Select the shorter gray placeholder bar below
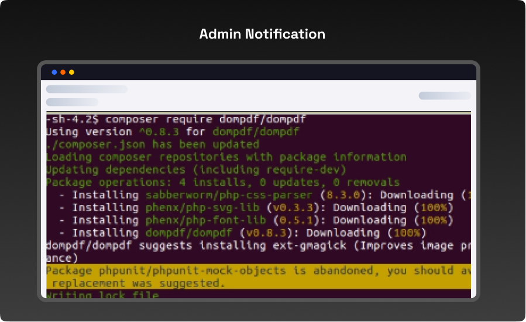Image resolution: width=526 pixels, height=322 pixels. point(72,102)
